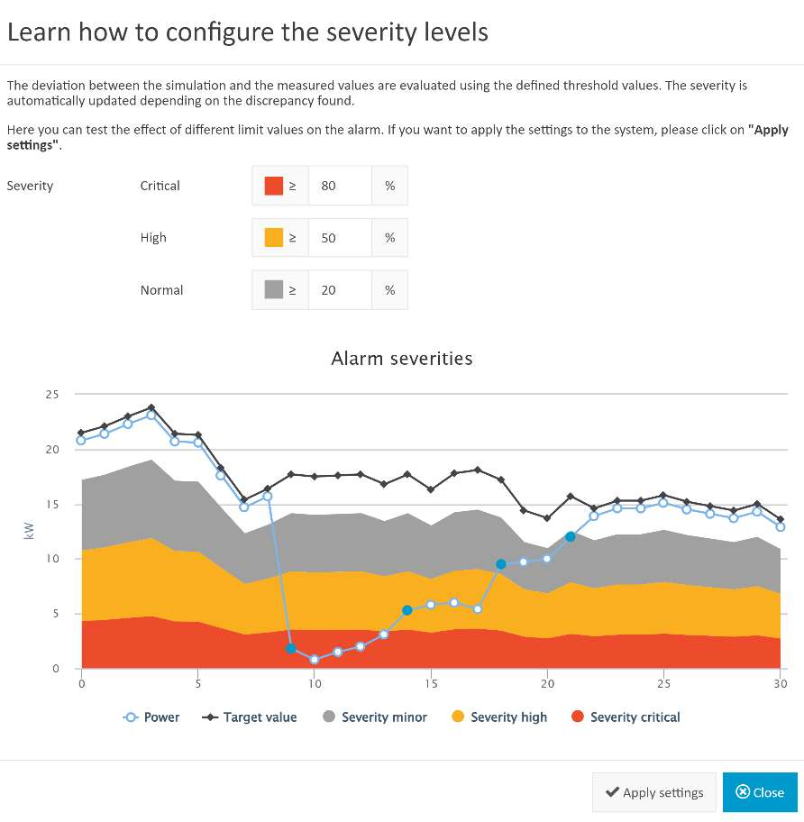Edit the High threshold value field
This screenshot has width=804, height=822.
point(340,237)
